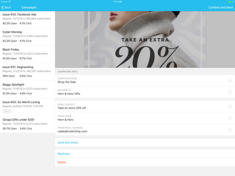Image resolution: width=235 pixels, height=176 pixels.
Task: Select the Cyber Monday campaign
Action: [x=27, y=37]
